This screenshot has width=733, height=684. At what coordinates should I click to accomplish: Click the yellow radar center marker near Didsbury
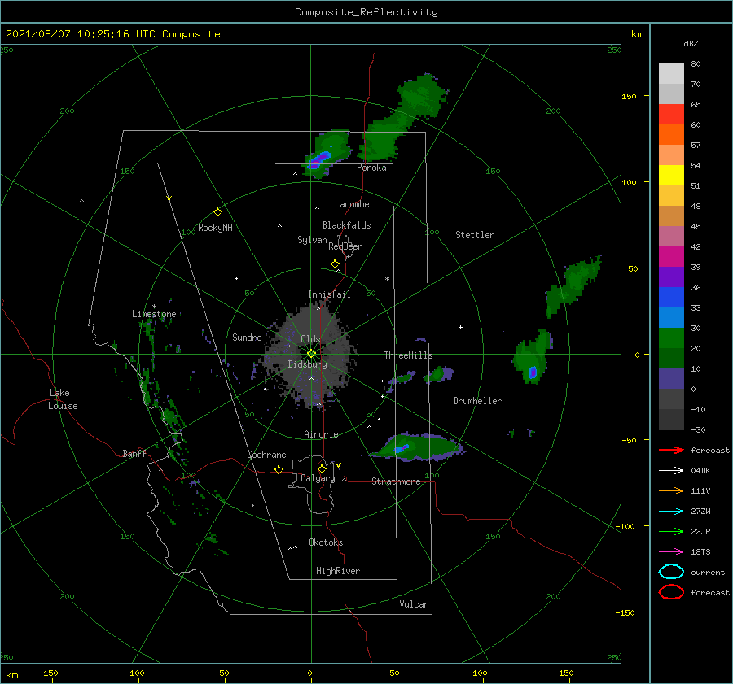click(x=311, y=354)
